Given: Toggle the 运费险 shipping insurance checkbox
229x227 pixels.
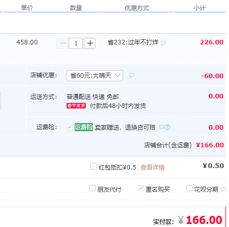Looking at the screenshot, I should tap(70, 127).
